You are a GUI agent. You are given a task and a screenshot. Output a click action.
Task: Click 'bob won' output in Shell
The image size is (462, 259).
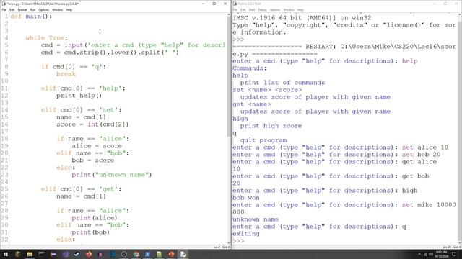pyautogui.click(x=246, y=198)
